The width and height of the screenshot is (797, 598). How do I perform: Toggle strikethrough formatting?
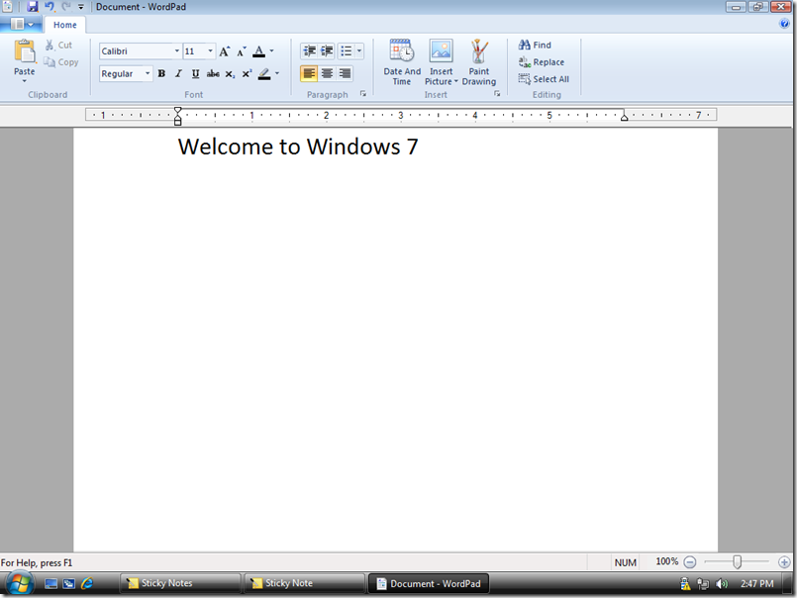[x=213, y=73]
